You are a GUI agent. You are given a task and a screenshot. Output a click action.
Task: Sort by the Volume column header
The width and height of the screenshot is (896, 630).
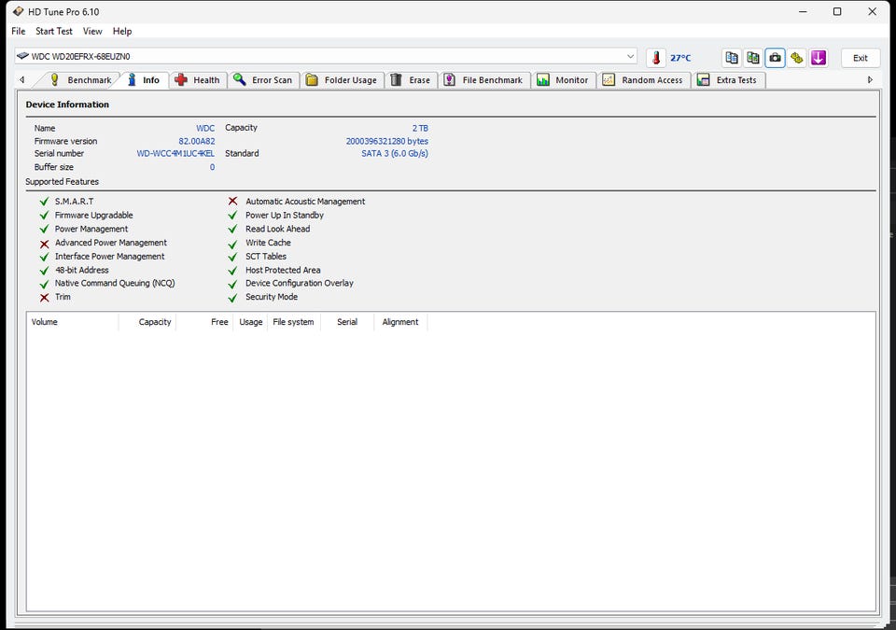(73, 322)
